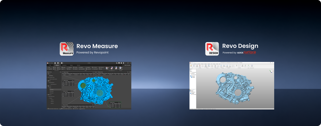
Task: Open the File tab in Revo Measure
Action: tap(50, 65)
